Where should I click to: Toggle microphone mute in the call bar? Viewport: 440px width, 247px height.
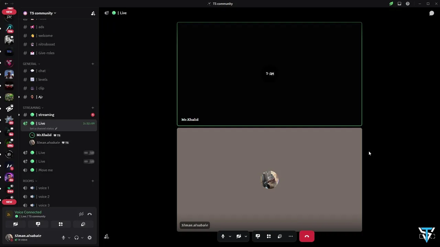tap(223, 236)
